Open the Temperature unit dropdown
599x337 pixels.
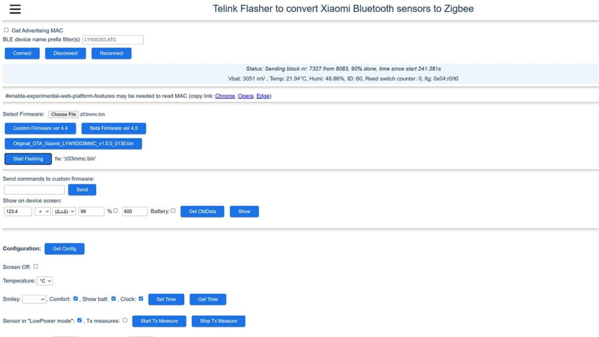[x=45, y=281]
